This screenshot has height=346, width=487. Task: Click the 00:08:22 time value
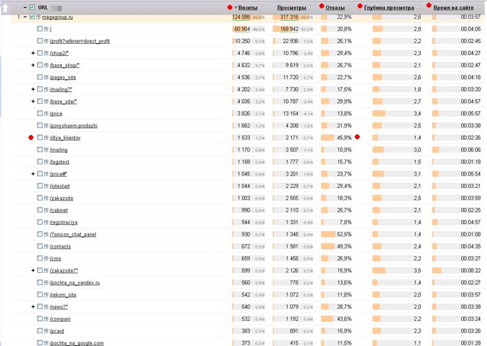[x=470, y=270]
